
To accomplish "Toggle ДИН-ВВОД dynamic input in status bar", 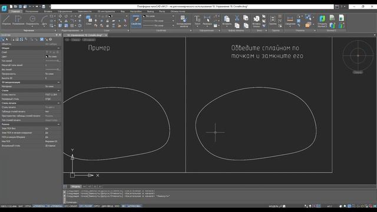I will 107,206.
